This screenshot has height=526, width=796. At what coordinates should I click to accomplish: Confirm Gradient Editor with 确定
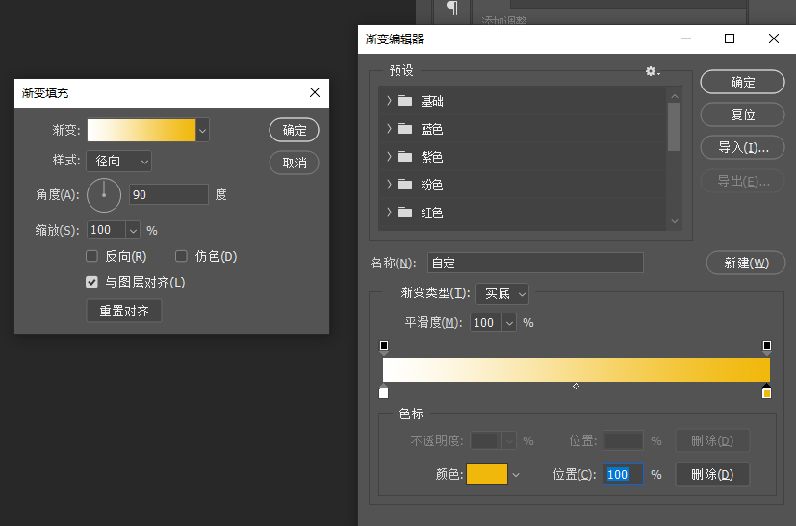point(743,82)
